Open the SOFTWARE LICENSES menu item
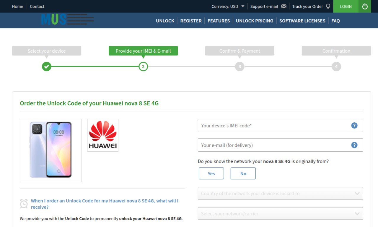This screenshot has height=227, width=378. 302,21
